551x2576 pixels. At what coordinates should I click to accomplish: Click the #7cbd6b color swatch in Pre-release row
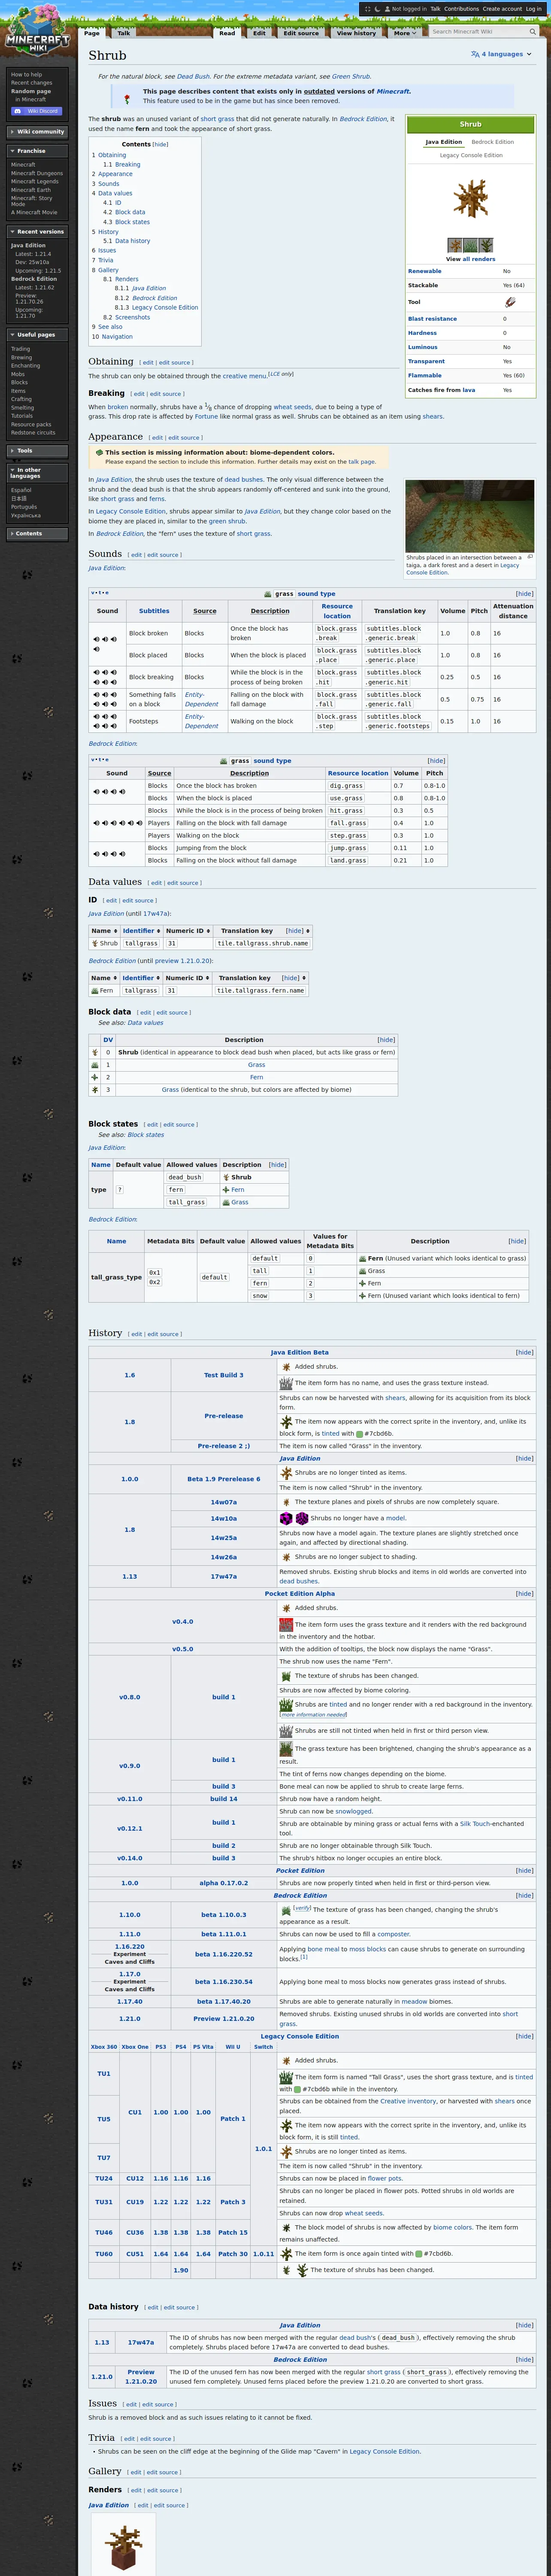pos(360,1433)
